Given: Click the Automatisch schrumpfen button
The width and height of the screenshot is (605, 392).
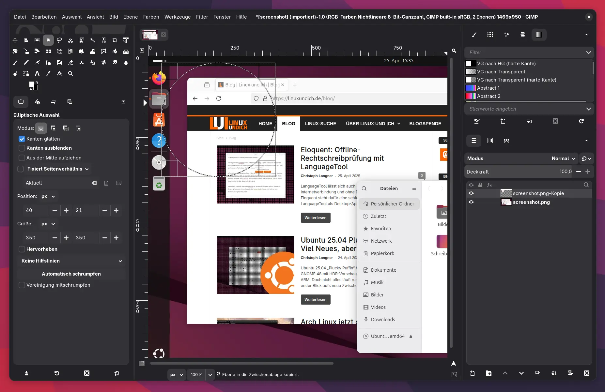Looking at the screenshot, I should (71, 274).
